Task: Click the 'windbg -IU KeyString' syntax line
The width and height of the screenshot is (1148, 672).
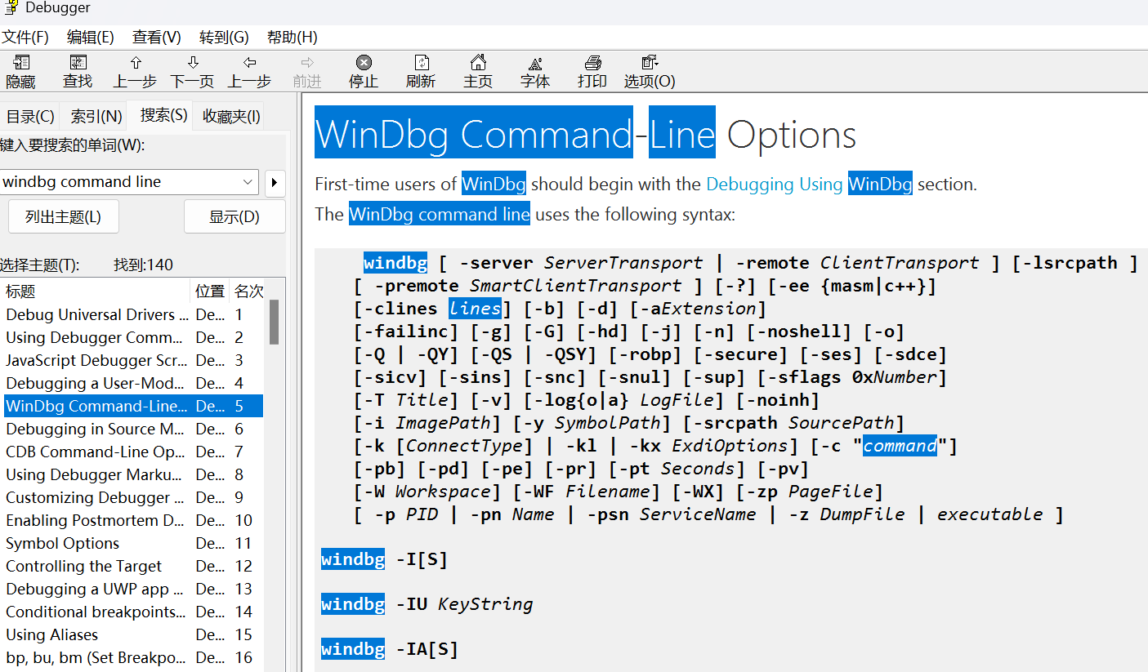Action: (427, 604)
